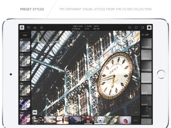Switch the Light adjustments group header
Image resolution: width=171 pixels, height=128 pixels.
click(x=146, y=34)
